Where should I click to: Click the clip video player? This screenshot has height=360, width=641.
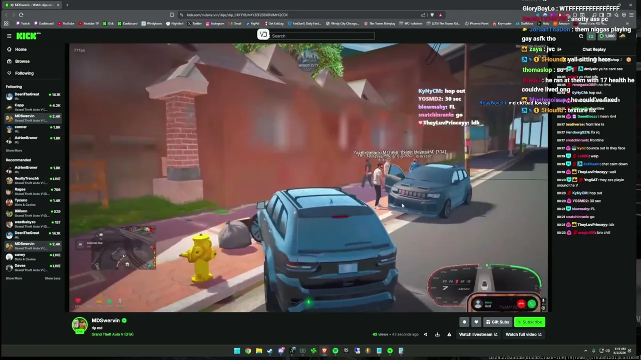[x=308, y=177]
